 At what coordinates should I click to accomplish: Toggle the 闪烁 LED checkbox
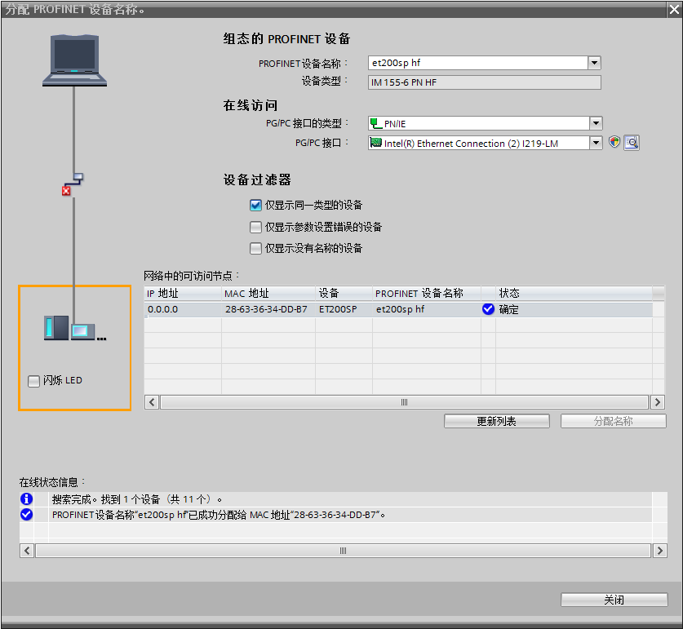tap(33, 381)
